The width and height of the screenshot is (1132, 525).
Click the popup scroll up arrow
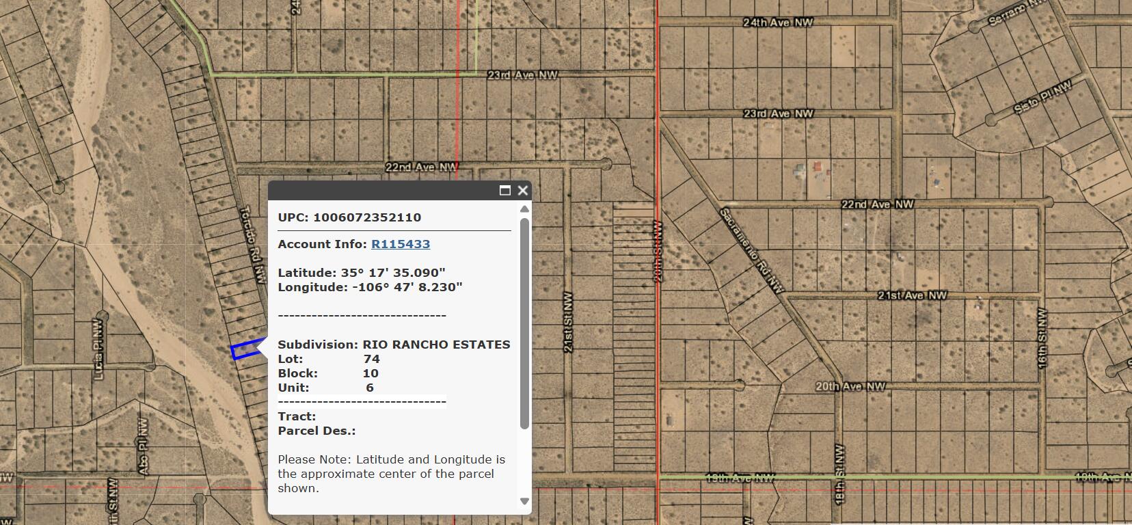pyautogui.click(x=524, y=209)
